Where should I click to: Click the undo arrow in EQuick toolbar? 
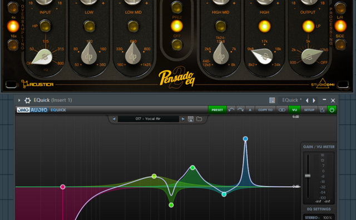[231, 110]
